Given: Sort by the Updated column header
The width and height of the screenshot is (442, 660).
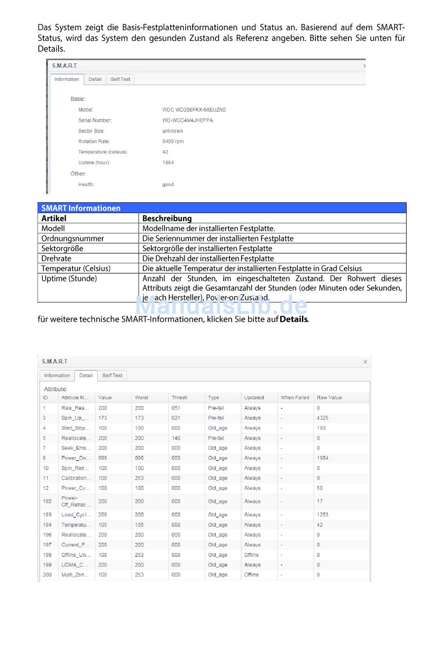Looking at the screenshot, I should (x=260, y=398).
